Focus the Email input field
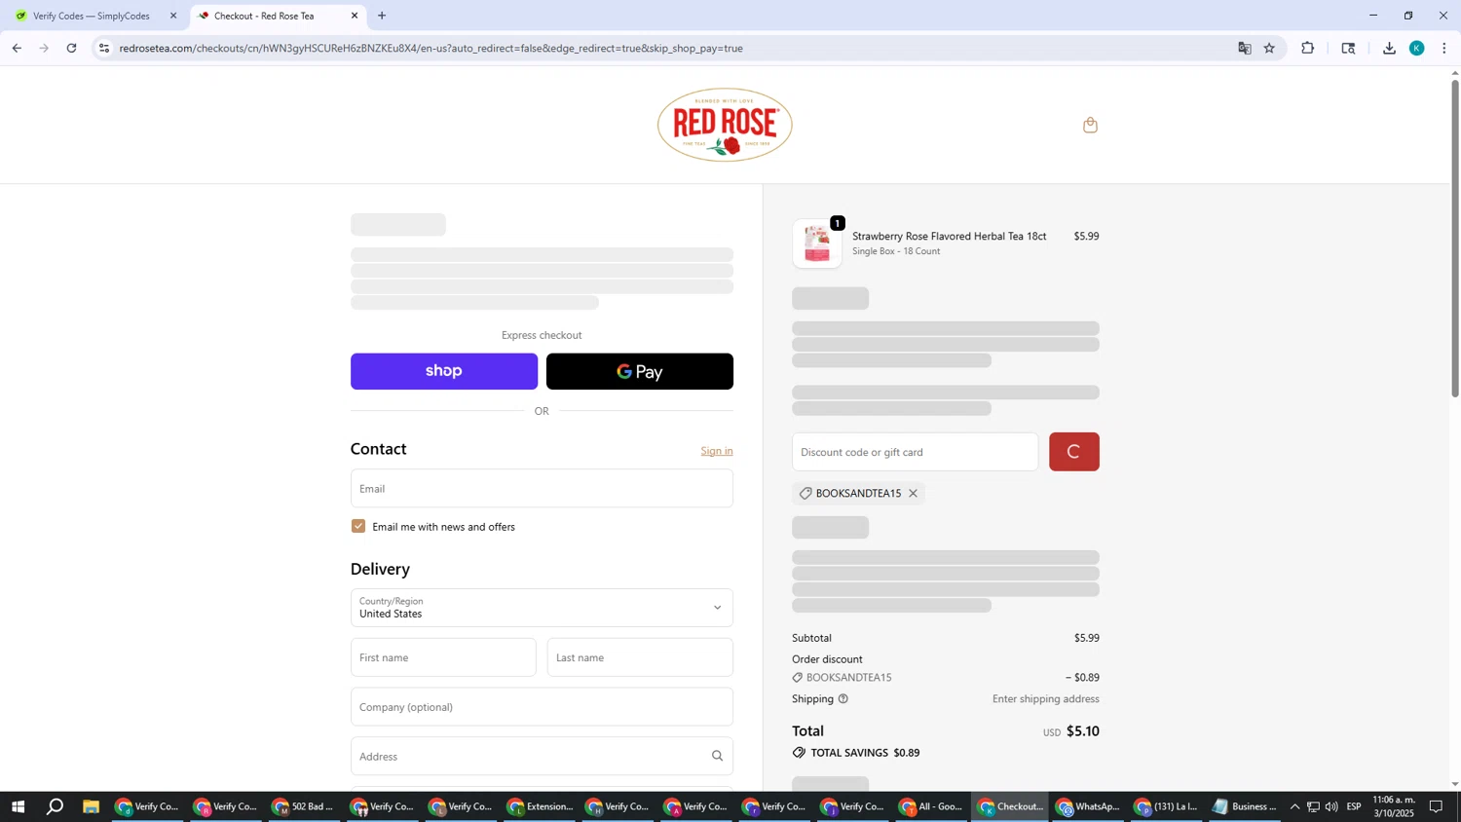 pos(542,489)
